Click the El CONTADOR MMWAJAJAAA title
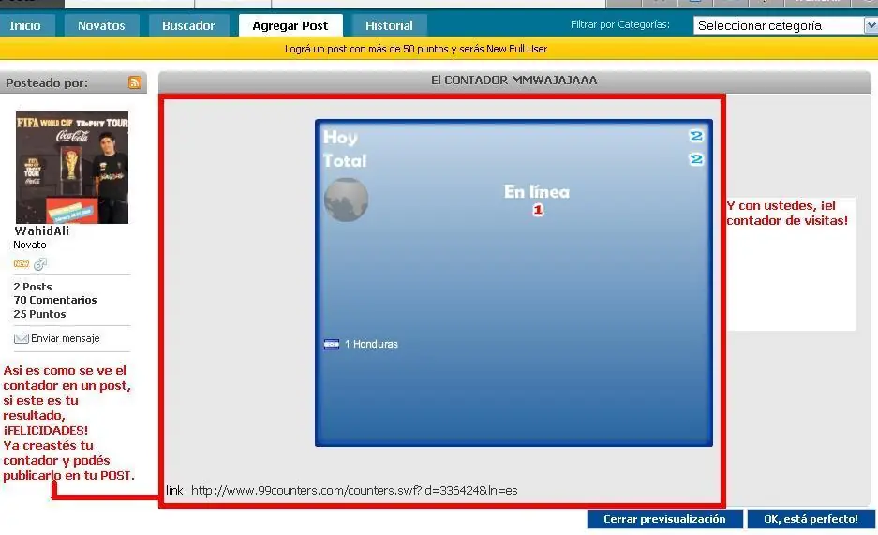This screenshot has height=535, width=878. [514, 80]
